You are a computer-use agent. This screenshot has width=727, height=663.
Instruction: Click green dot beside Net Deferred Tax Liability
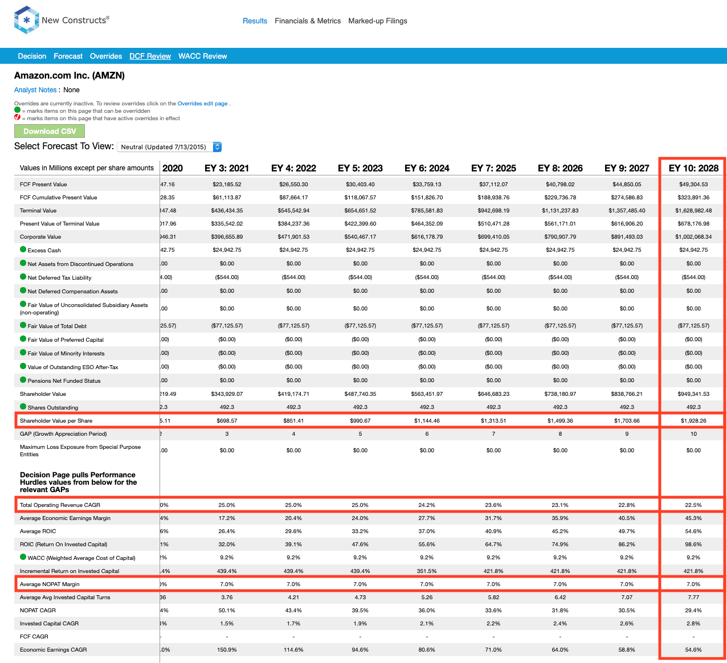[x=23, y=277]
